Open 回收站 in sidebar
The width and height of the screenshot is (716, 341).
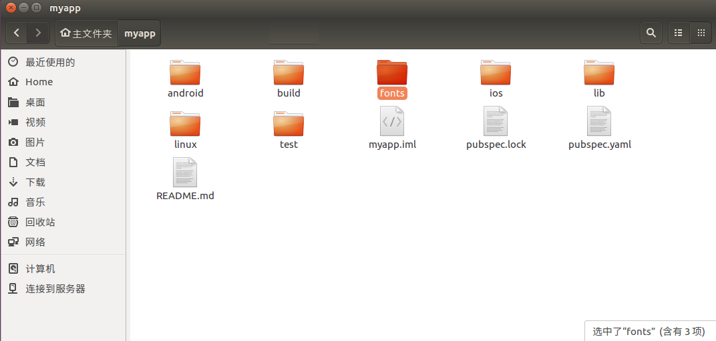63,222
